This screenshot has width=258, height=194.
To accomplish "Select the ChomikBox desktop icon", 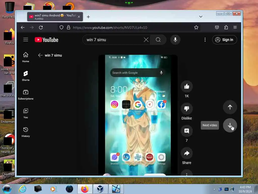I will [8, 168].
